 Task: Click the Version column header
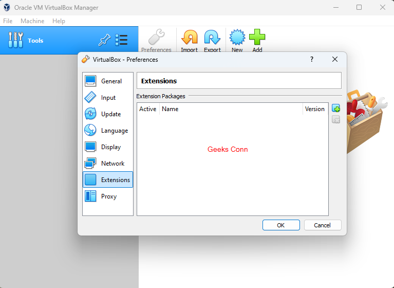(x=315, y=109)
